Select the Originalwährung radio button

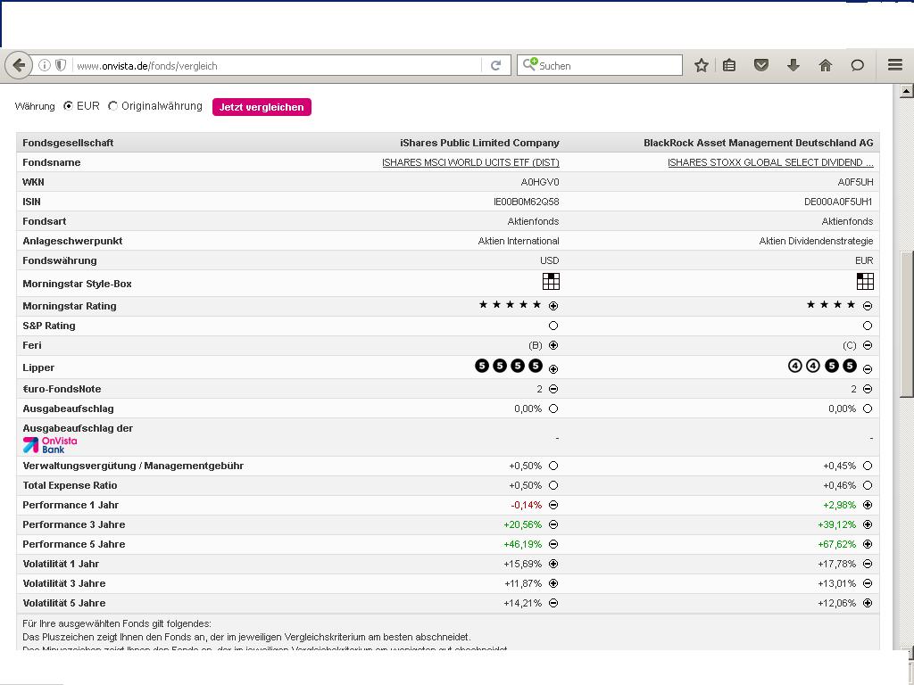(x=112, y=106)
